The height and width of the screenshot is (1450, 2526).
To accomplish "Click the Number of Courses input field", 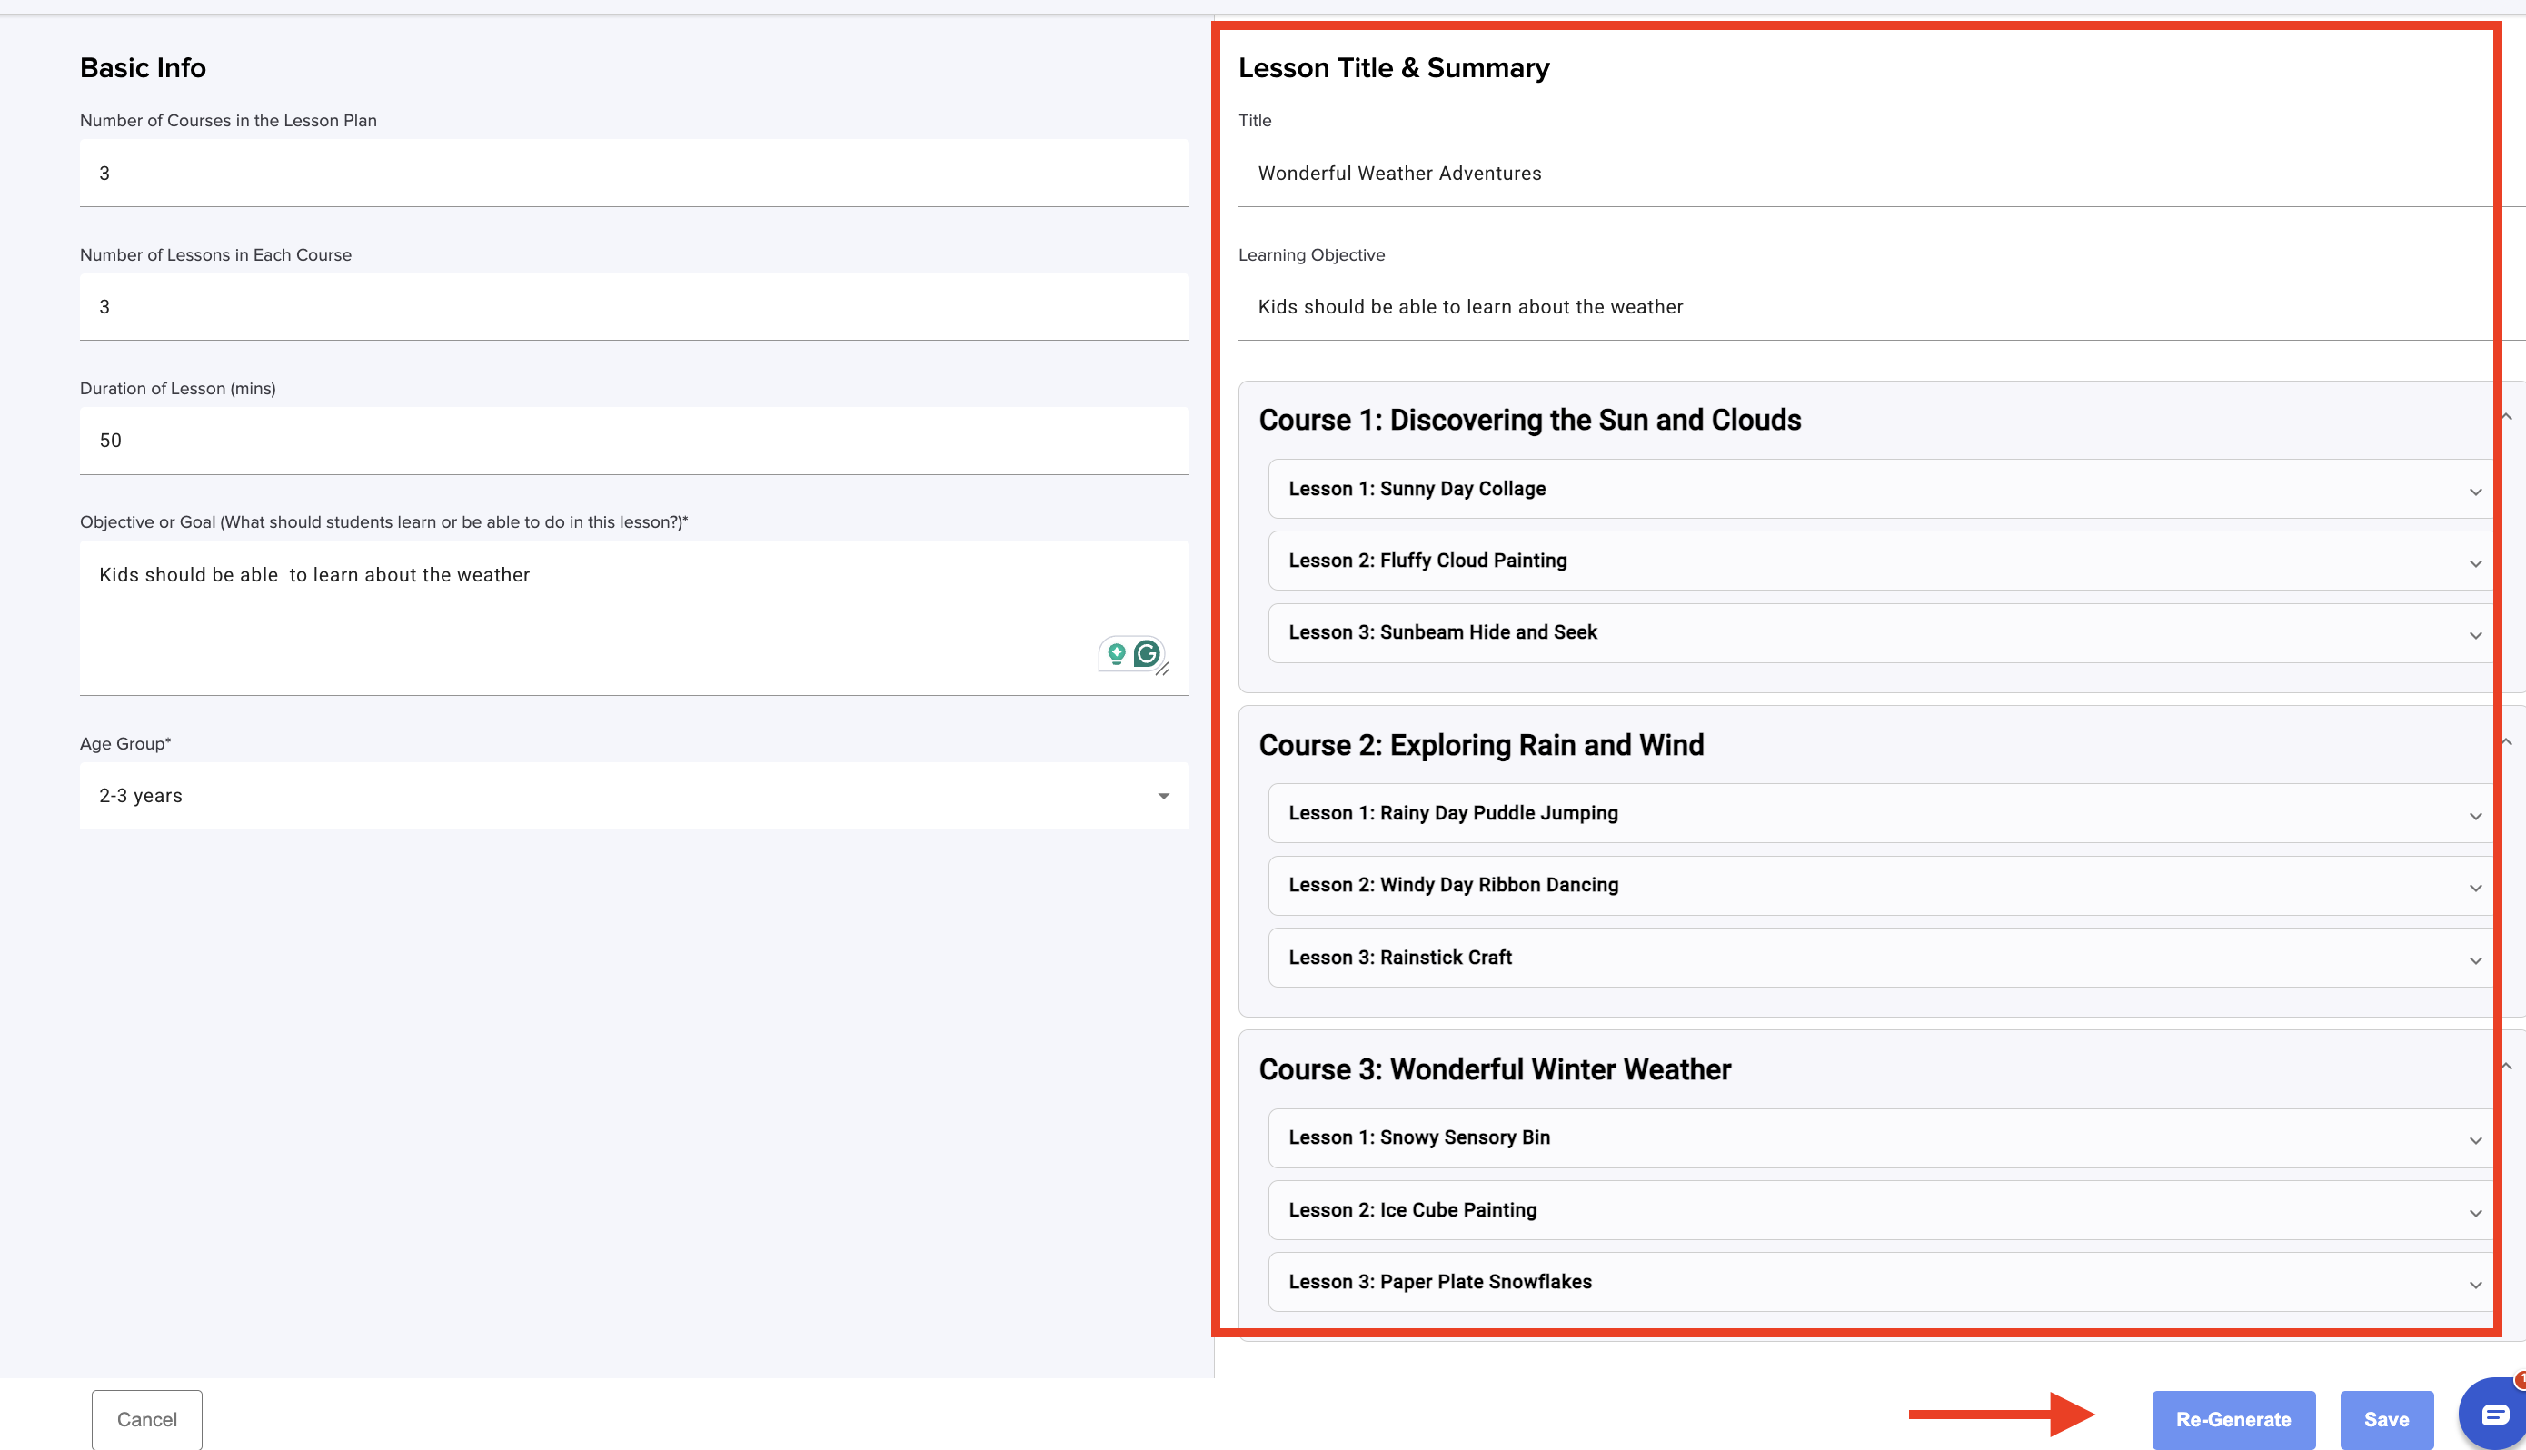I will click(633, 174).
